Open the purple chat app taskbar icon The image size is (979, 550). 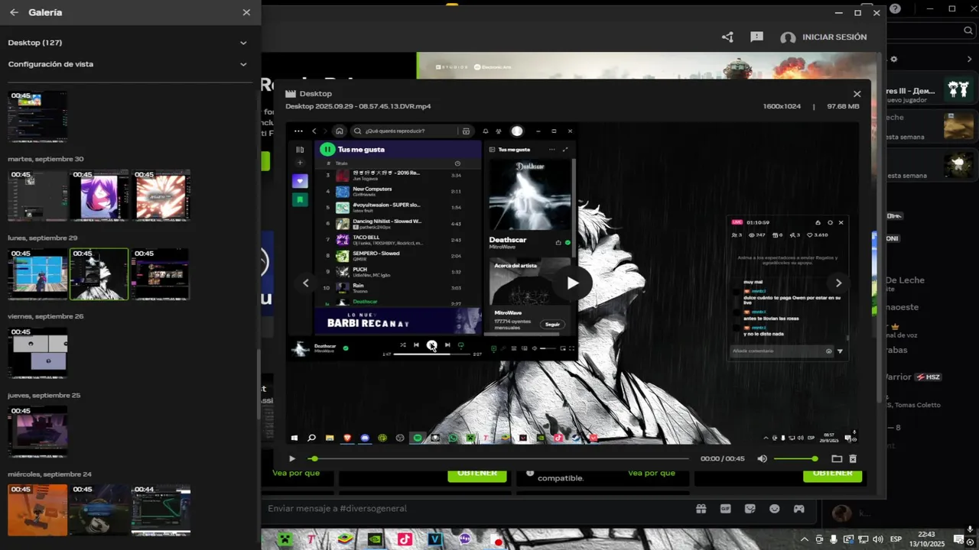tap(465, 539)
